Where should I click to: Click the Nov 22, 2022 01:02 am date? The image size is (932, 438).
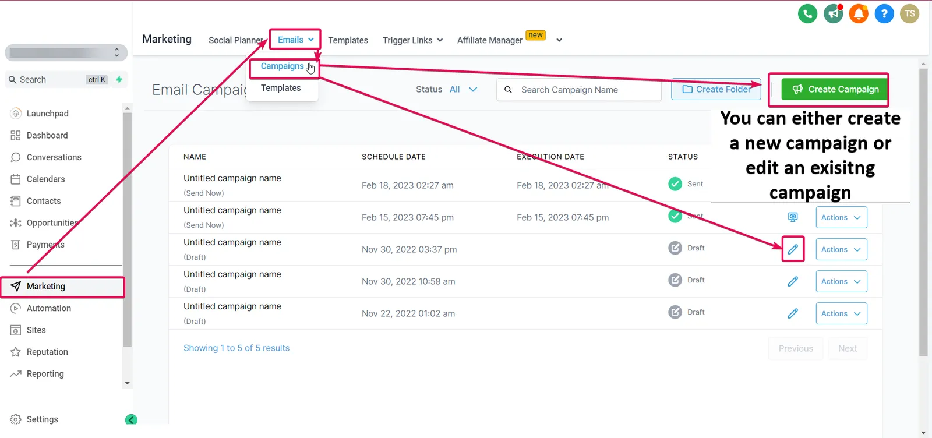(408, 313)
